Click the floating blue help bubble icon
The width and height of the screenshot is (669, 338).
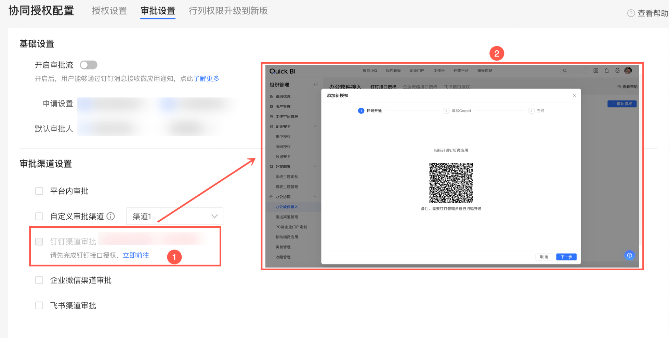[x=629, y=255]
